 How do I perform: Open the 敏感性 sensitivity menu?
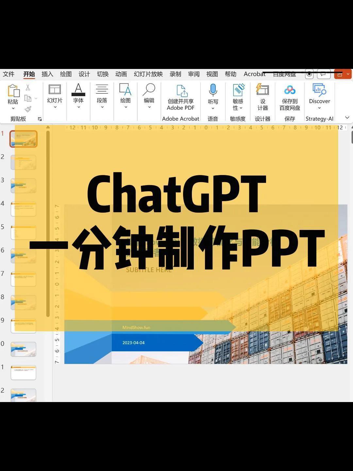click(x=238, y=97)
